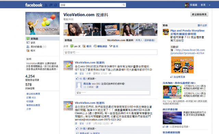Select the 轉貼連結 (link) share option
The image size is (219, 134).
pos(100,46)
